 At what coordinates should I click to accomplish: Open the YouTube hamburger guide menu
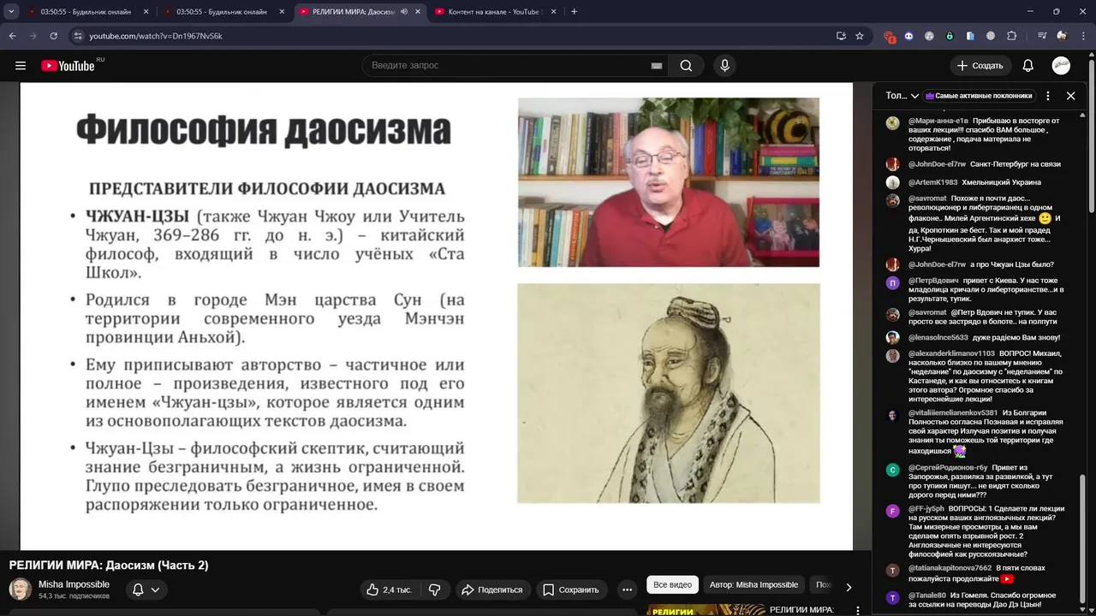coord(21,66)
